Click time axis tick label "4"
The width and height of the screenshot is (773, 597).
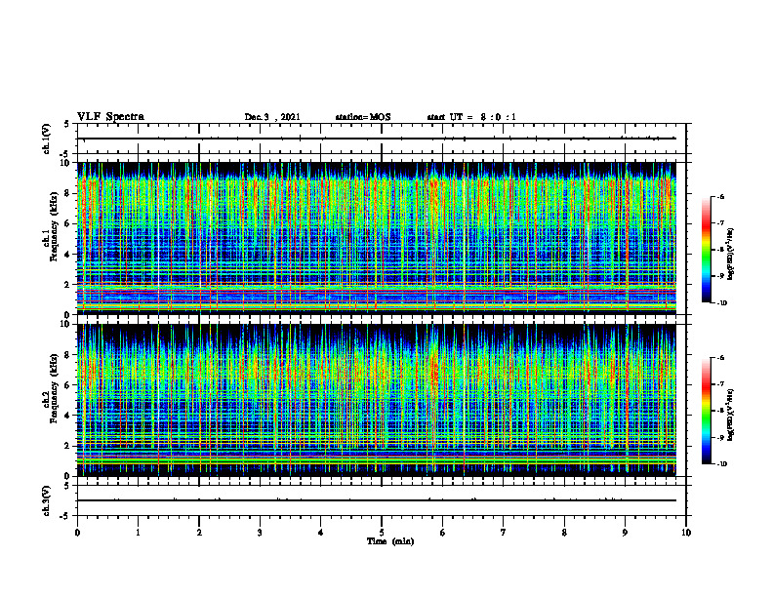tap(321, 533)
